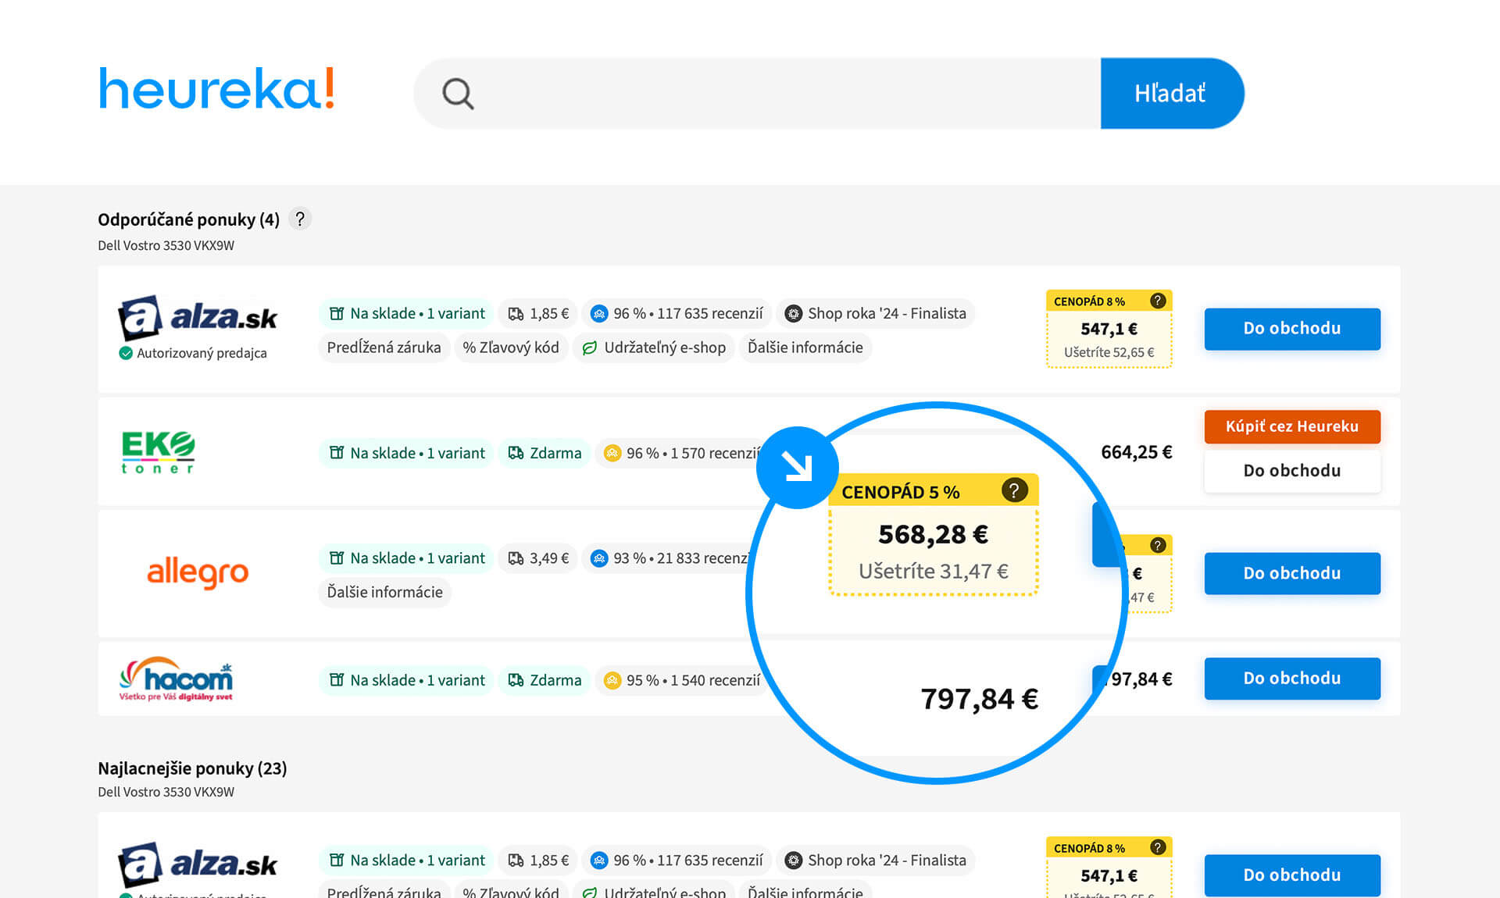1500x898 pixels.
Task: Expand Ďalšie informácie in allegro row
Action: pyautogui.click(x=385, y=592)
